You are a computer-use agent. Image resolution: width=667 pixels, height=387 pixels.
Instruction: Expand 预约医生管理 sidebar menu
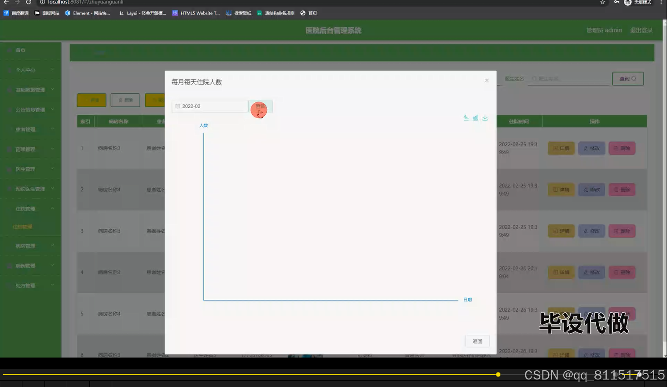point(31,189)
